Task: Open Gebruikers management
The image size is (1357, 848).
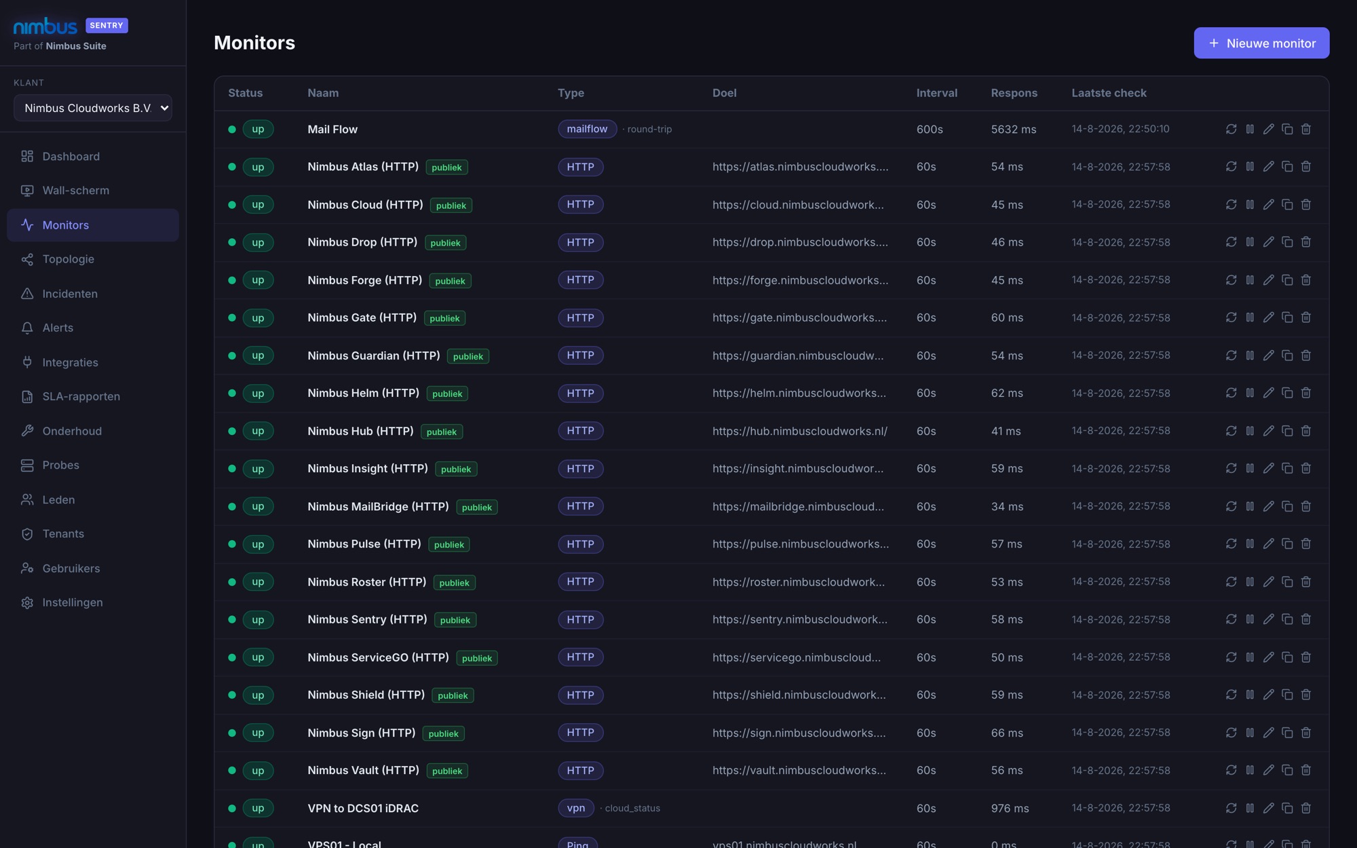Action: point(93,568)
